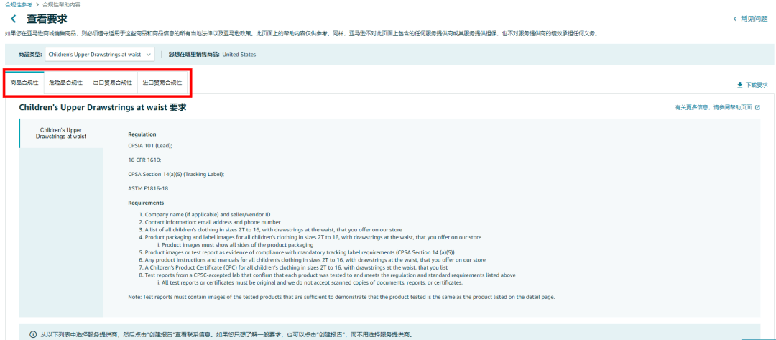Click the 下载要求 button text

click(x=756, y=85)
